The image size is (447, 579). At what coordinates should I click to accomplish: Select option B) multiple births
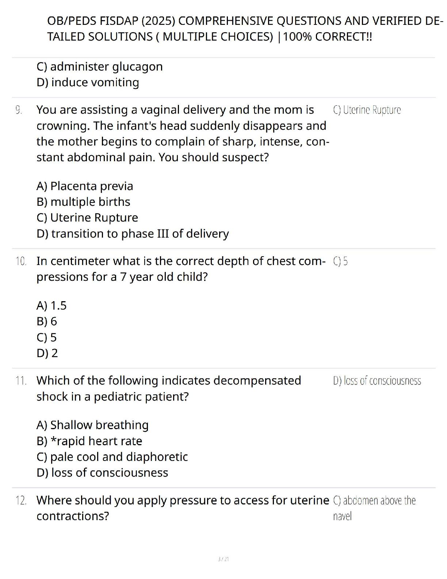pos(83,202)
